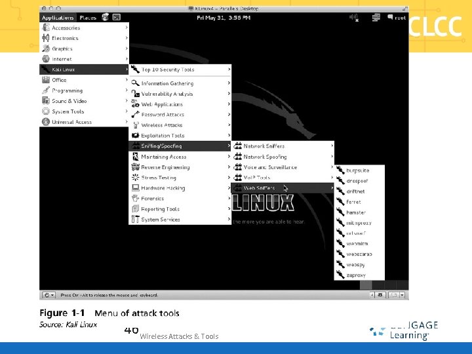Open the Accessories category
The height and width of the screenshot is (354, 472).
[x=85, y=28]
